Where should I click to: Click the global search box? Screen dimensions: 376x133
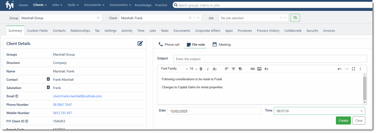272,5
